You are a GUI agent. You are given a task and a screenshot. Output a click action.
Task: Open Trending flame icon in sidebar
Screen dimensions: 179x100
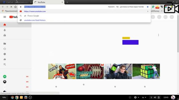coord(5,30)
